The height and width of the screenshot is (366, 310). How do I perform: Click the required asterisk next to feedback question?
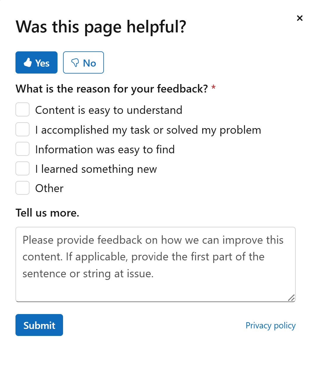tap(213, 88)
